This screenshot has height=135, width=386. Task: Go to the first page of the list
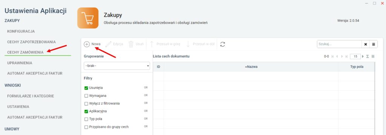click(x=333, y=56)
